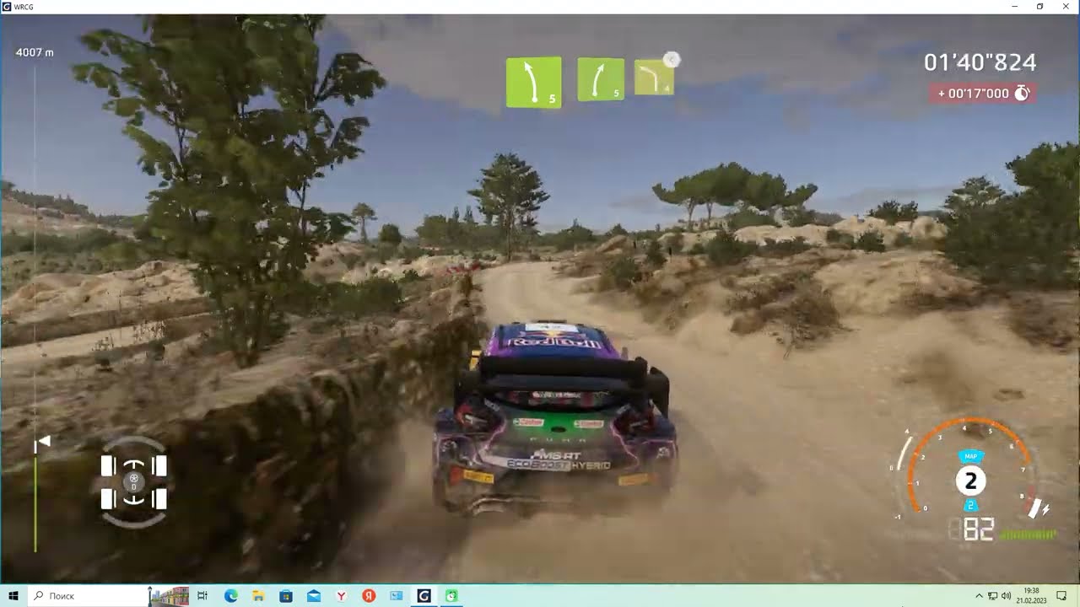Open the volume control tray icon

1006,596
